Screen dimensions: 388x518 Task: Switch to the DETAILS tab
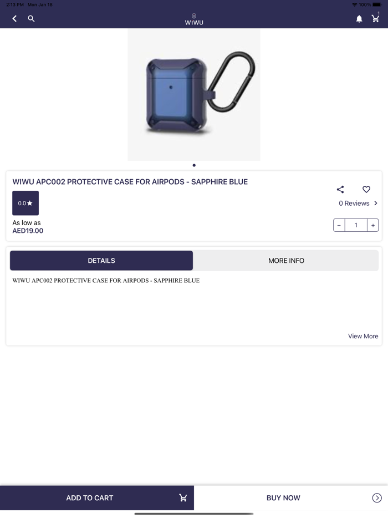click(x=101, y=261)
